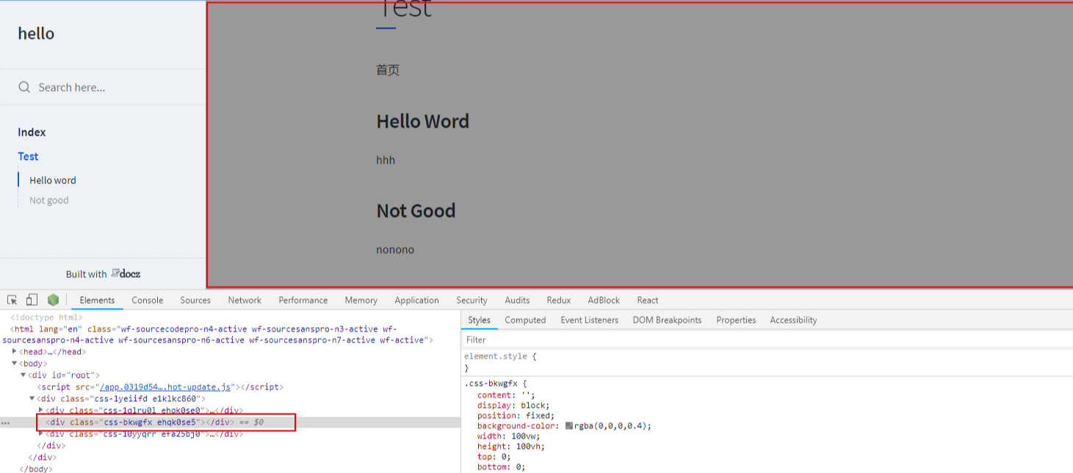Toggle the device toolbar icon

point(32,300)
